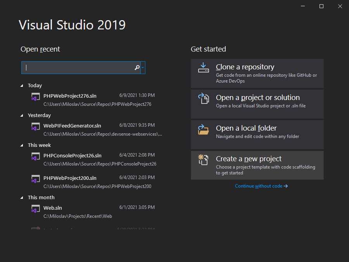Collapse the This month group

(22, 198)
